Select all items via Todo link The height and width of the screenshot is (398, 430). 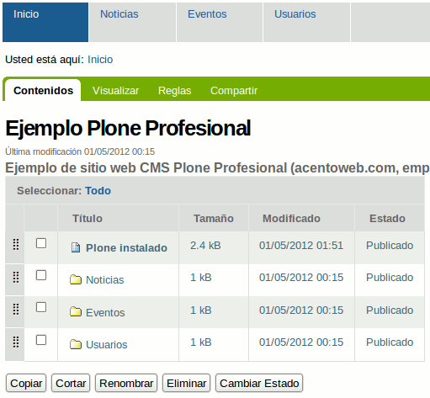pos(98,191)
